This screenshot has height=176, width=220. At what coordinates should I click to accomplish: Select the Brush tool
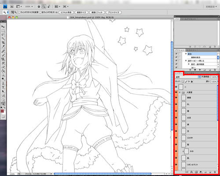[x=3, y=55]
